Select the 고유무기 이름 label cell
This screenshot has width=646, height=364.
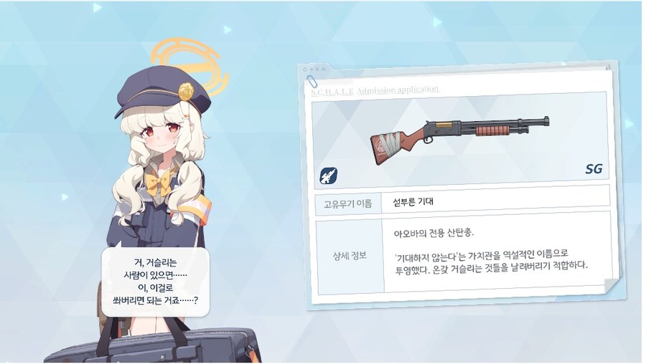coord(348,203)
